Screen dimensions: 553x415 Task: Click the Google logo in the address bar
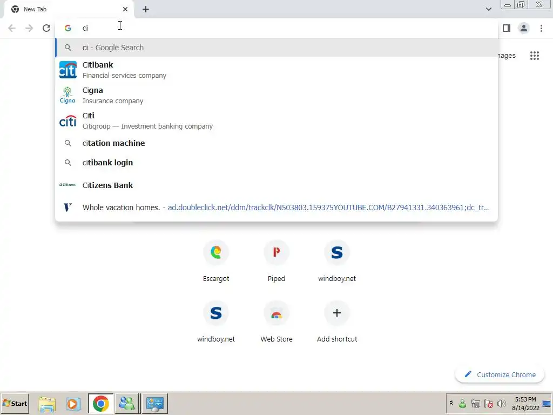[x=68, y=28]
